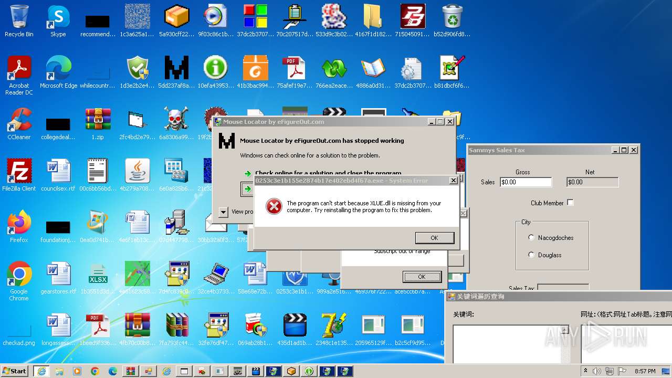This screenshot has width=672, height=378.
Task: Close the XLUE.dll System Error dialog
Action: (x=454, y=181)
